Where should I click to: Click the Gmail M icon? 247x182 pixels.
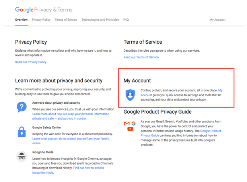pos(126,124)
